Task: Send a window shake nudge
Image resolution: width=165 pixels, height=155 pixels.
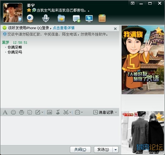Action: click(30, 112)
